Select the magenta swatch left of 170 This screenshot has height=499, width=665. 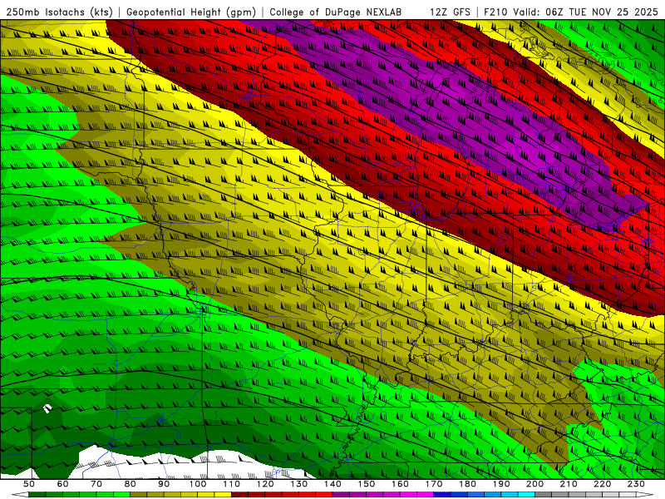pyautogui.click(x=425, y=494)
